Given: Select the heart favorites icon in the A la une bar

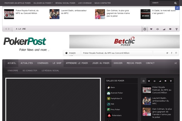Looking at the screenshot, I should coord(151,29).
